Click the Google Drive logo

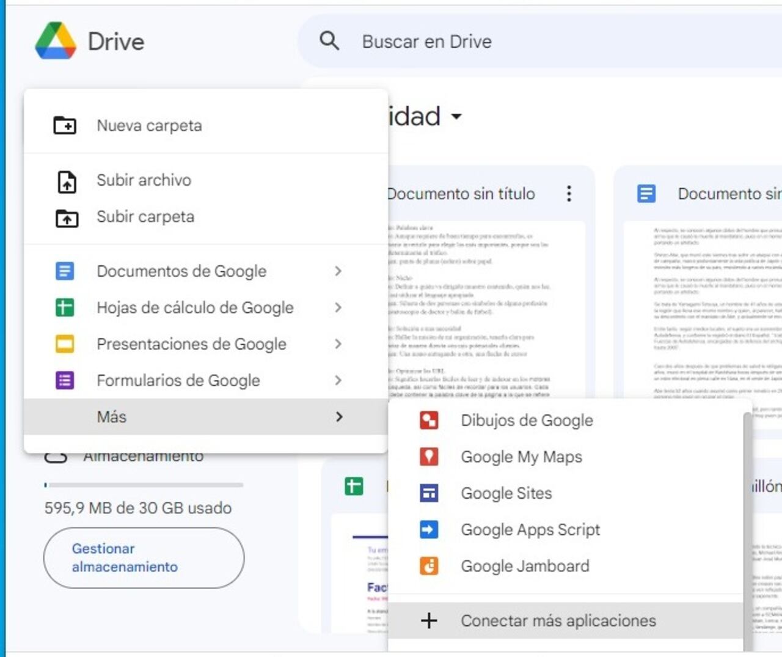(56, 42)
